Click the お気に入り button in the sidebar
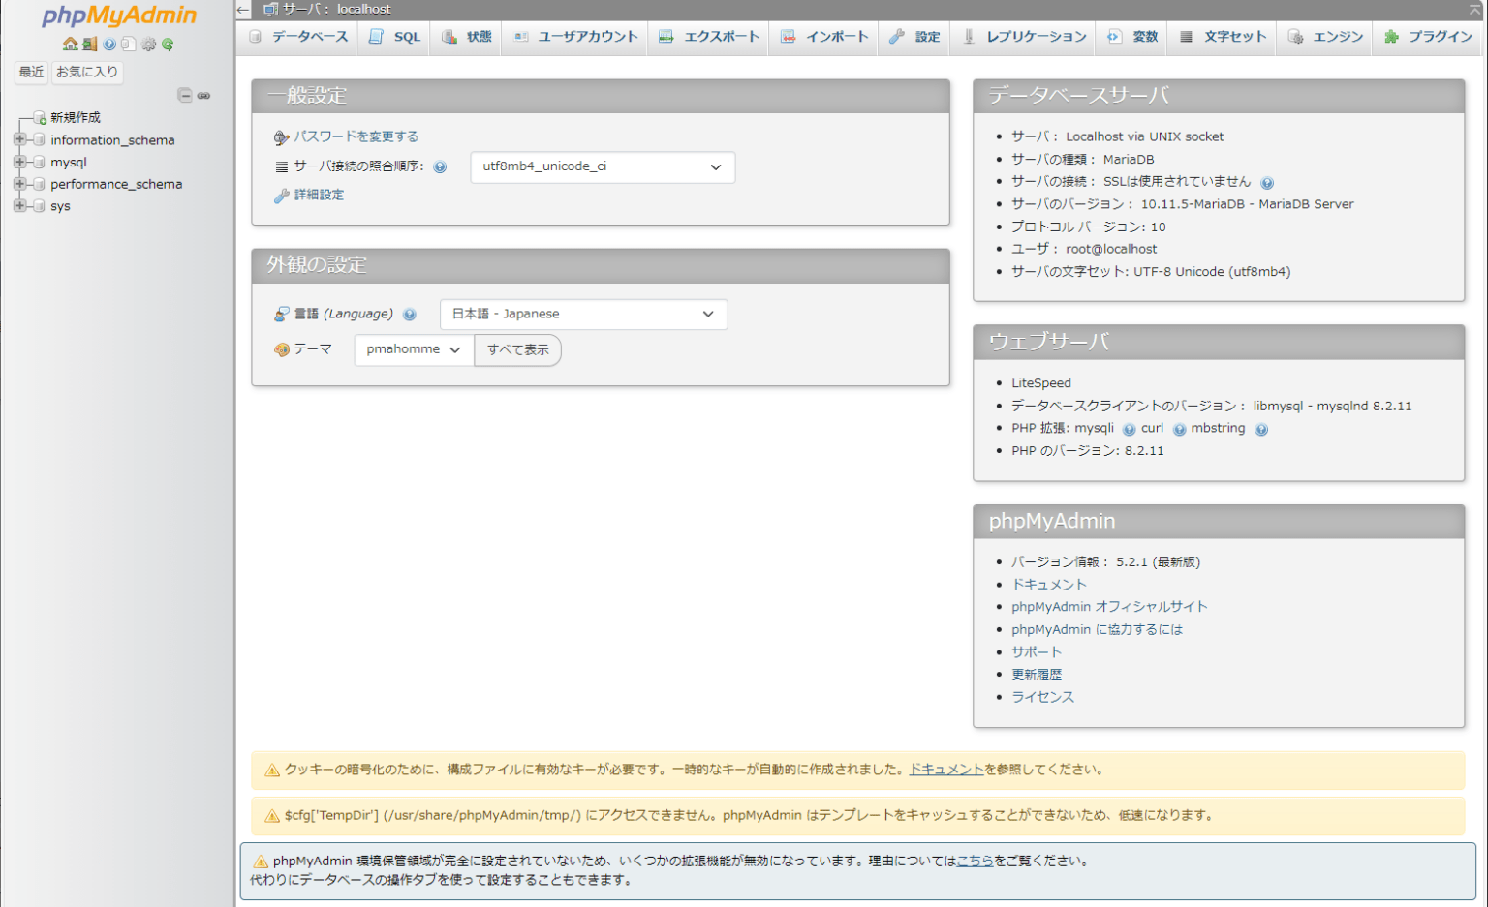The image size is (1488, 907). [86, 72]
